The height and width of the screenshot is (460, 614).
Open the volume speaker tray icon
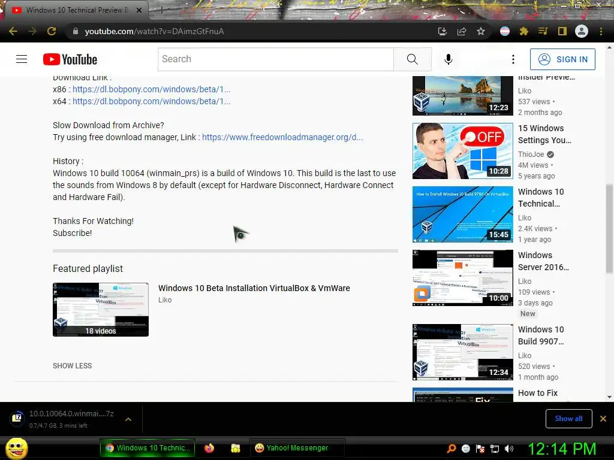[x=509, y=449]
